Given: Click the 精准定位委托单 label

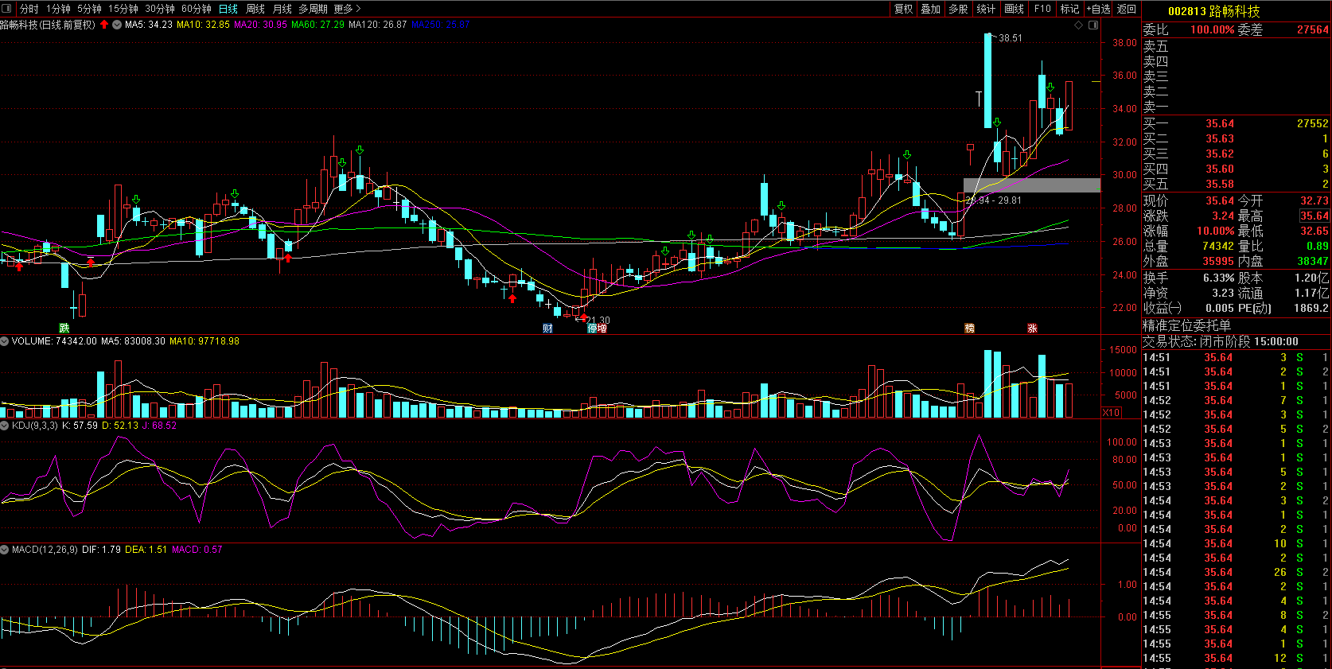Looking at the screenshot, I should [x=1186, y=325].
